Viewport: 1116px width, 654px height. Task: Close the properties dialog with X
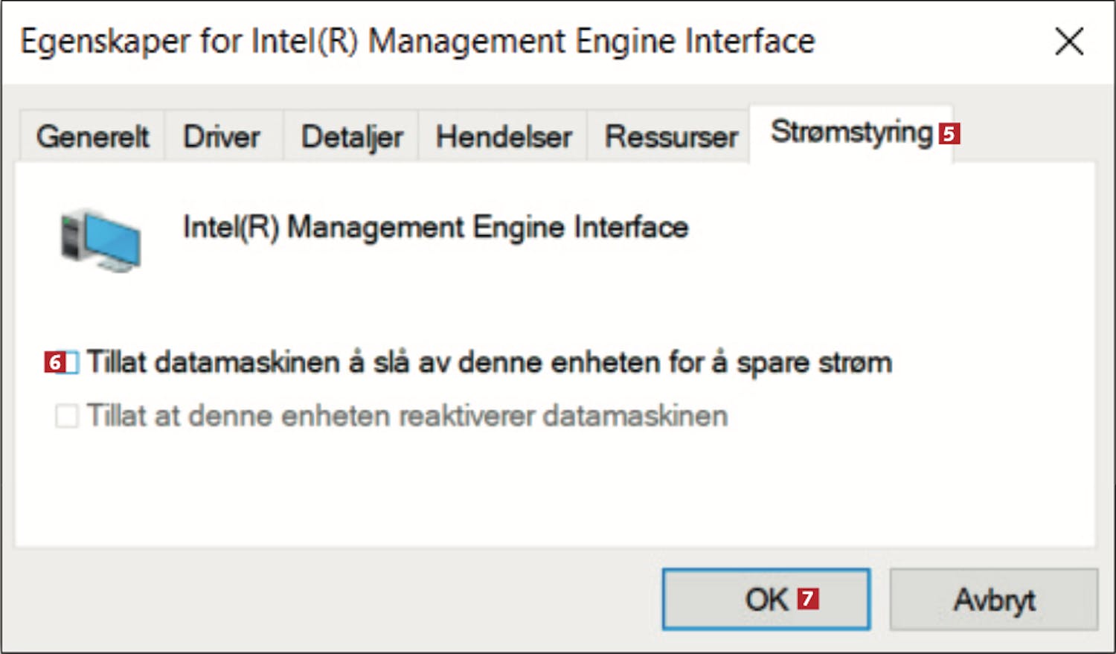click(1069, 42)
